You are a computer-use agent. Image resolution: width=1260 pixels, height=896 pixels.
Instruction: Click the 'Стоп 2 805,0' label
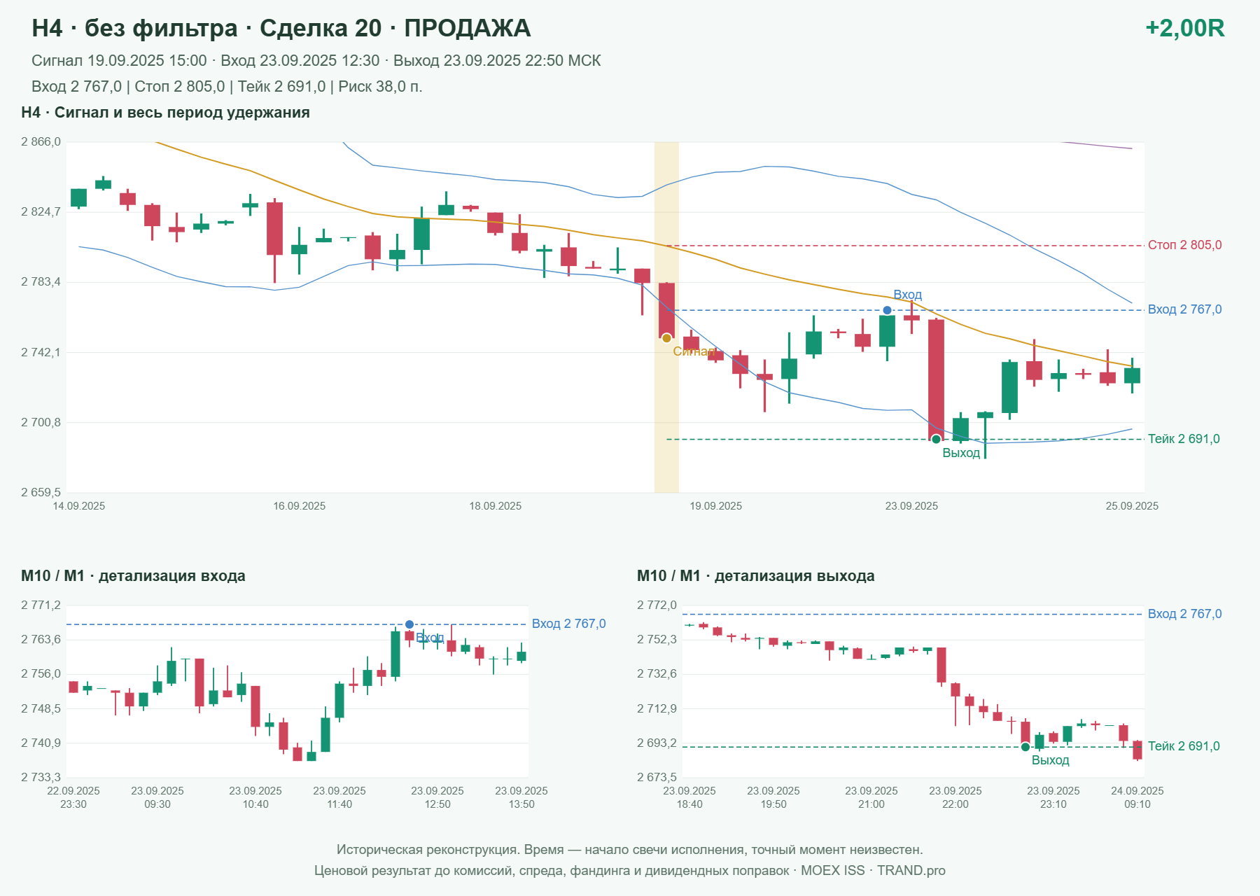(1184, 245)
